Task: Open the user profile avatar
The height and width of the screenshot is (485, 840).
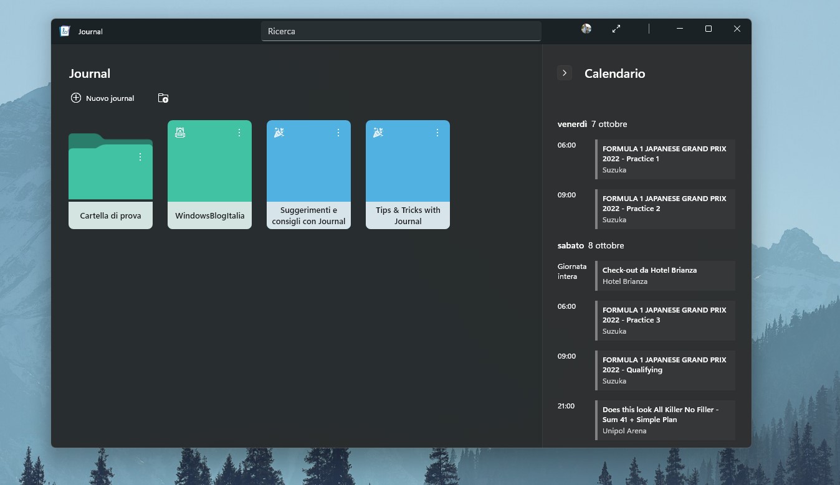Action: tap(586, 29)
